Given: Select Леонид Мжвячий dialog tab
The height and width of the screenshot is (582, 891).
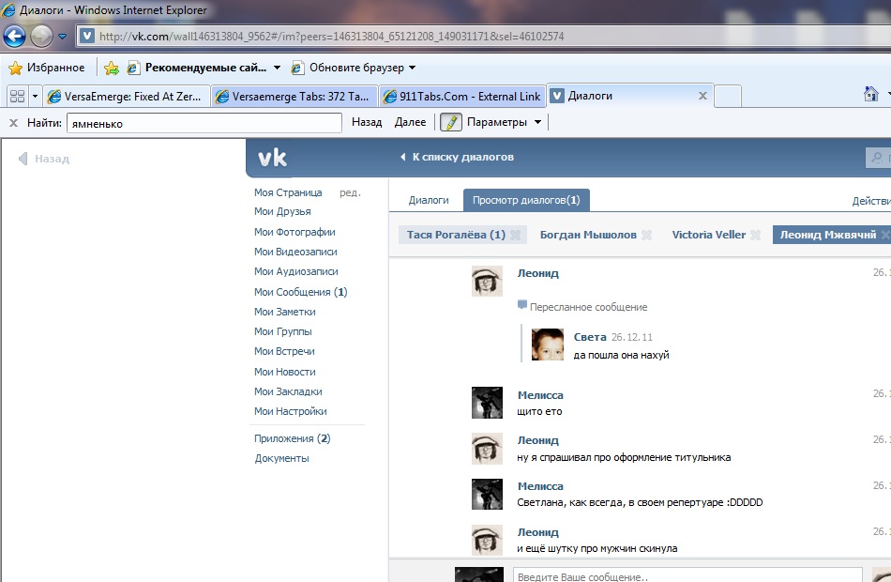Looking at the screenshot, I should point(827,235).
